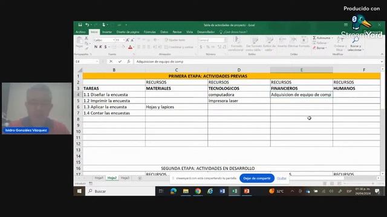
Task: Select column C header
Action: pyautogui.click(x=177, y=70)
